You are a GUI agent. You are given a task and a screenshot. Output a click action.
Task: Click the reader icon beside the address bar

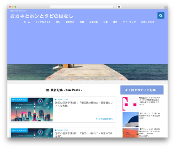(x=119, y=7)
